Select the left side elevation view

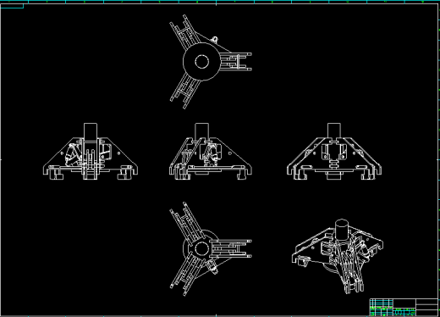tap(91, 152)
